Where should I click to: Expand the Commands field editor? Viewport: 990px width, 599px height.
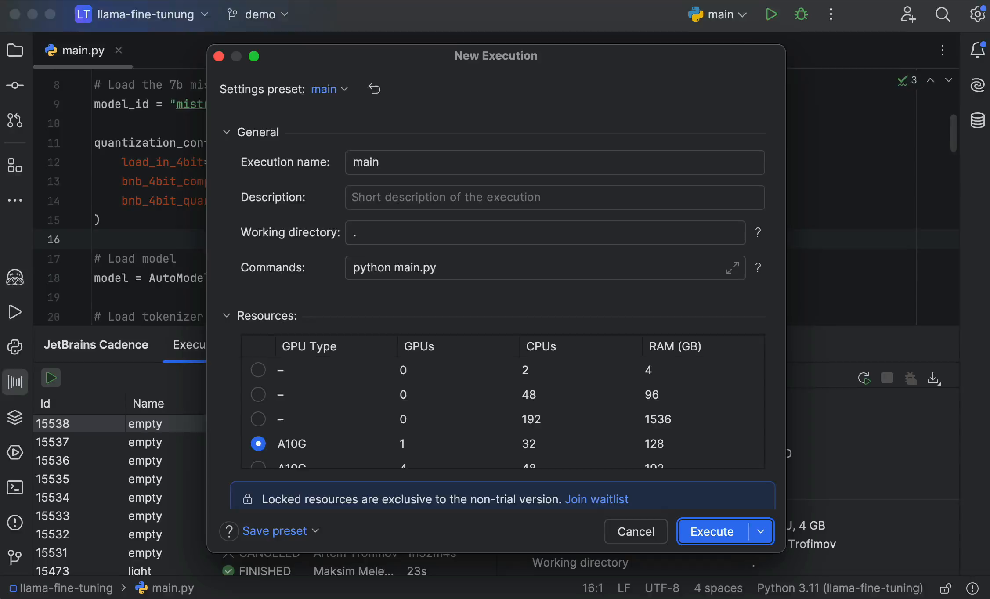click(732, 267)
